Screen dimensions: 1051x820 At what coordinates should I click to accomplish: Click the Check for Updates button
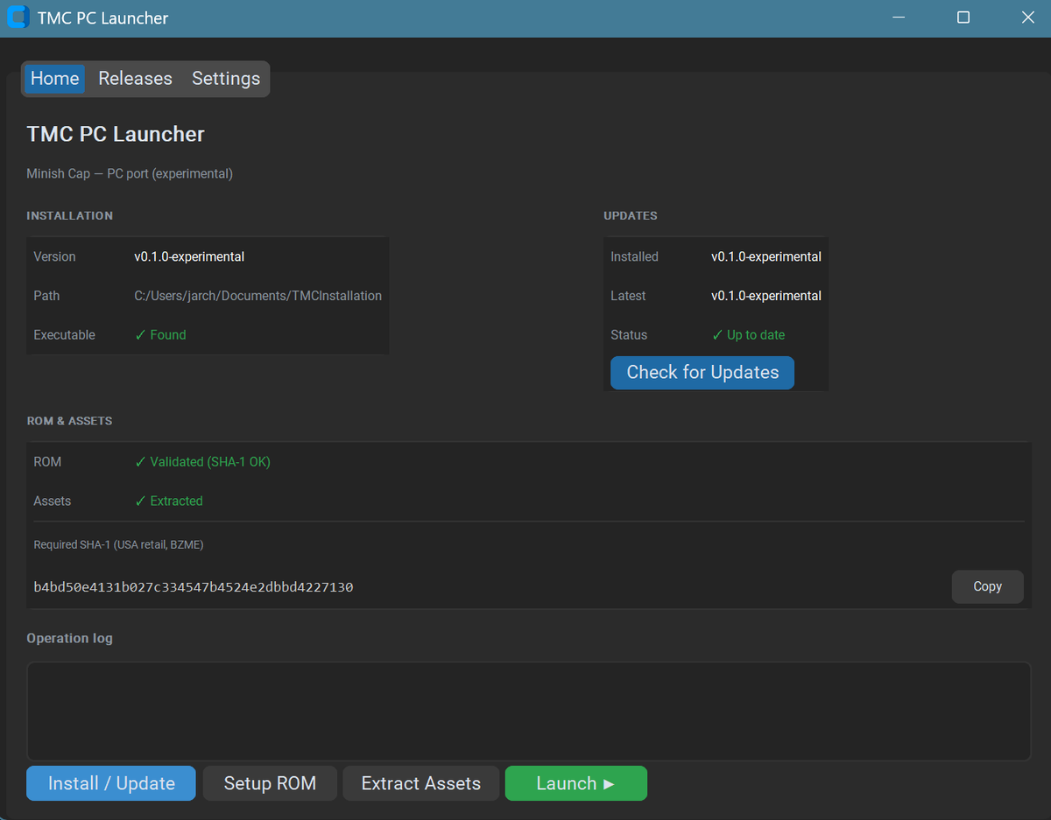(702, 373)
